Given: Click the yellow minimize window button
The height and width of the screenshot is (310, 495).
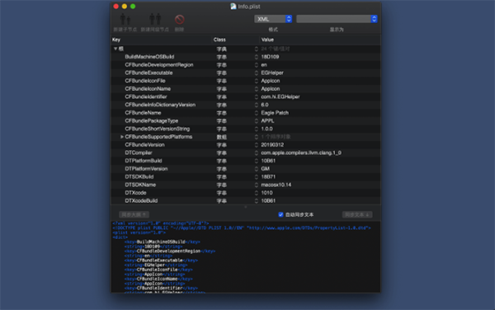Looking at the screenshot, I should (x=125, y=7).
